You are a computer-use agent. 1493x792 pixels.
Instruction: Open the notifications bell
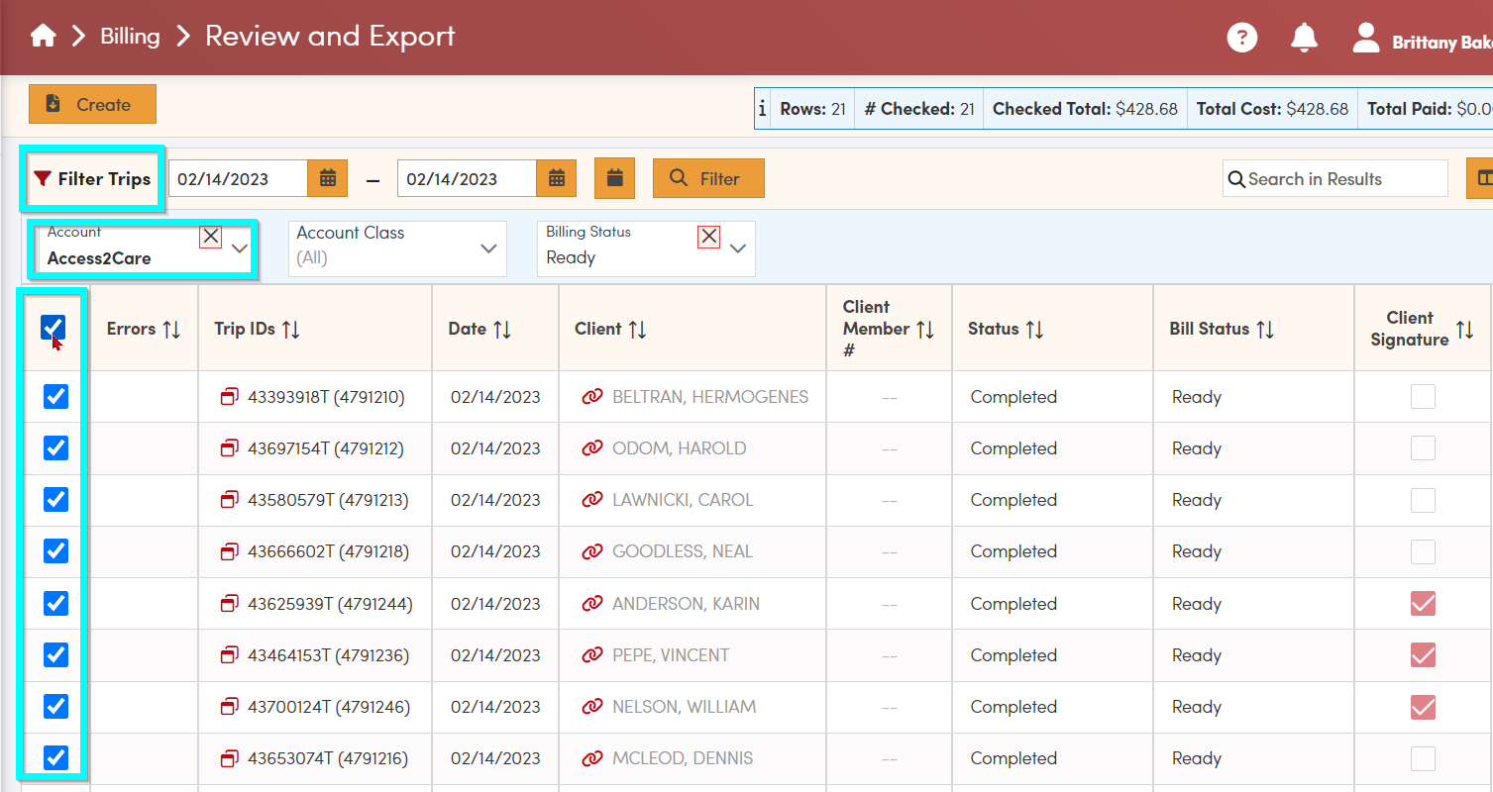(1304, 38)
